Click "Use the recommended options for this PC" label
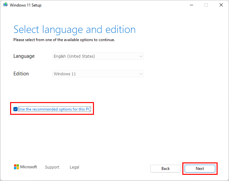Screen dimensions: 229x181 click(x=54, y=109)
